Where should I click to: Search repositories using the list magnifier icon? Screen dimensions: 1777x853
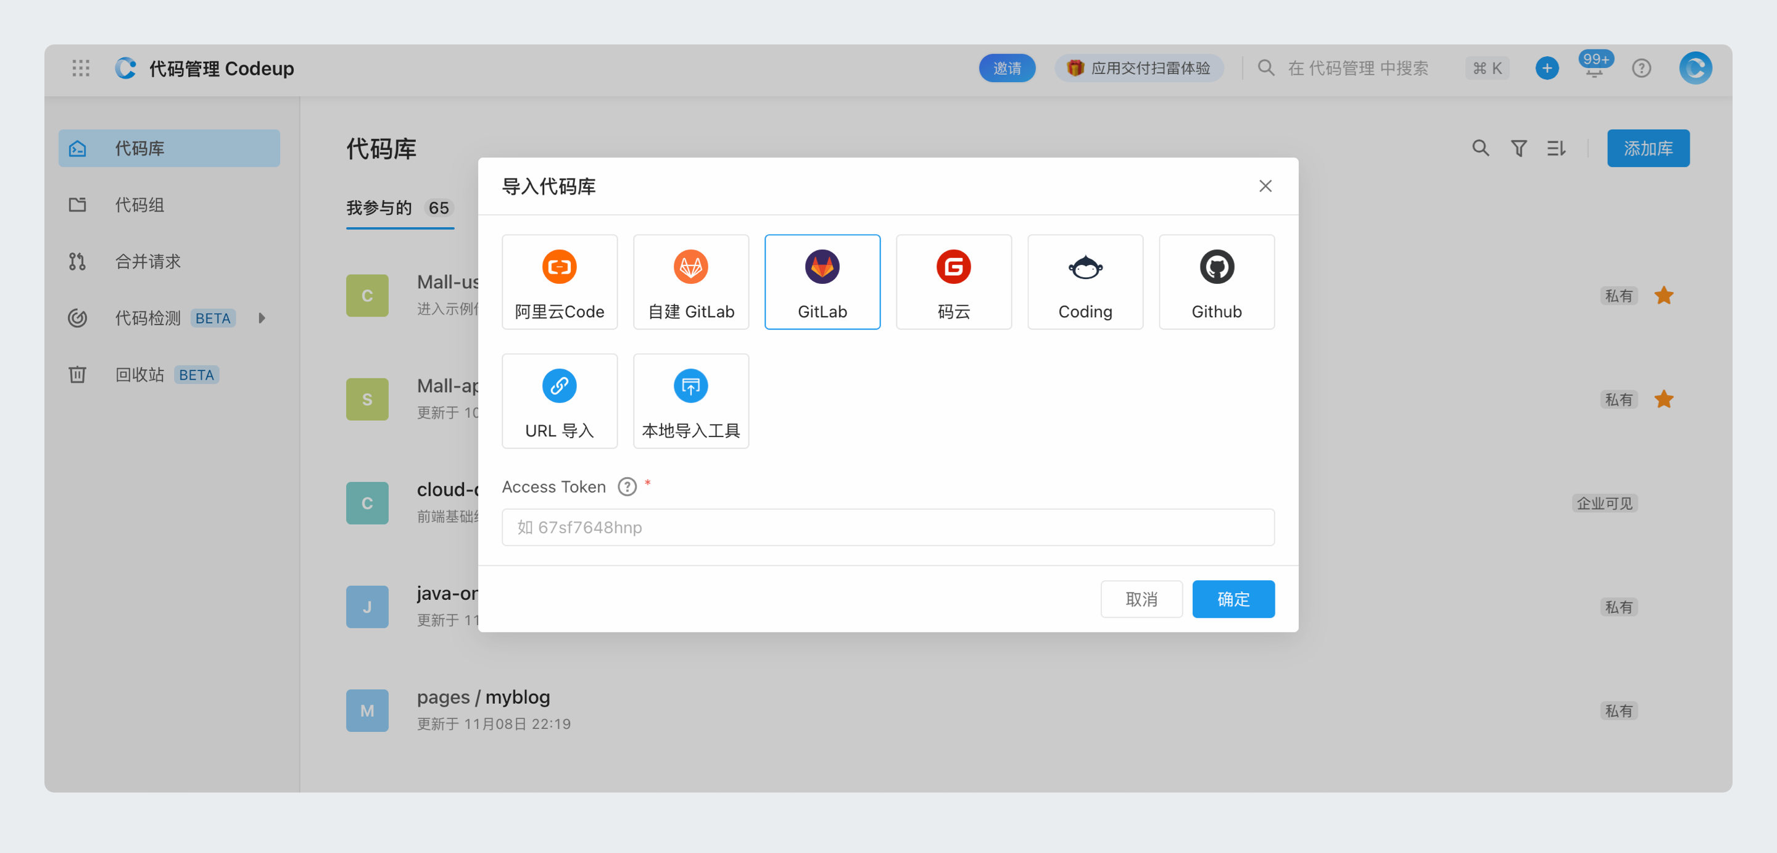pyautogui.click(x=1480, y=148)
